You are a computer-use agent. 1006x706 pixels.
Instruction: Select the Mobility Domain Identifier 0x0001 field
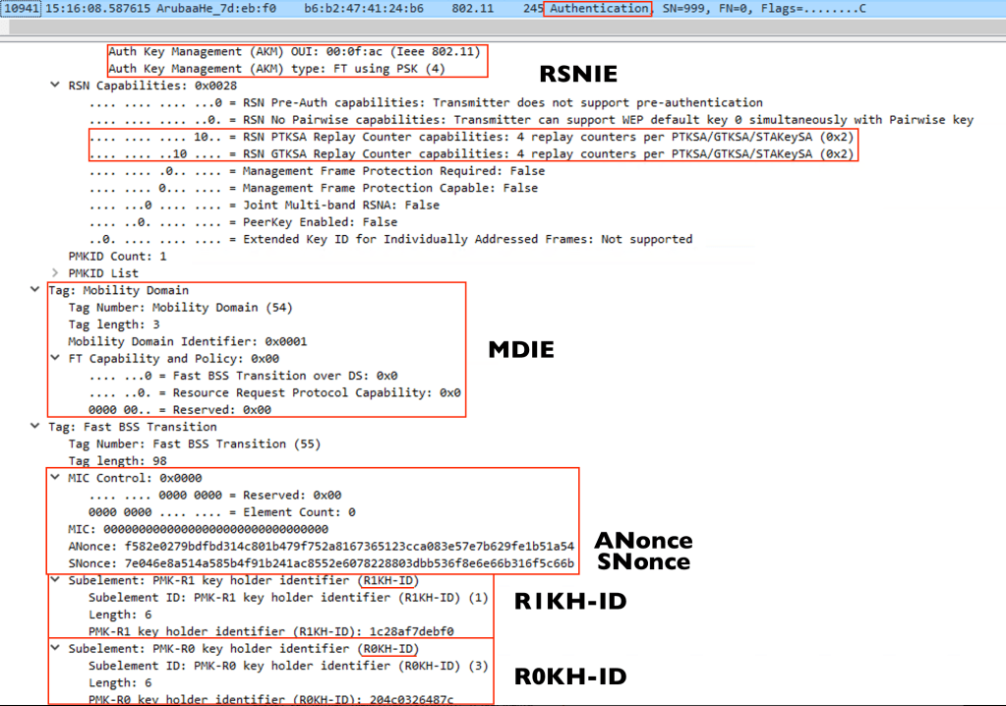187,341
